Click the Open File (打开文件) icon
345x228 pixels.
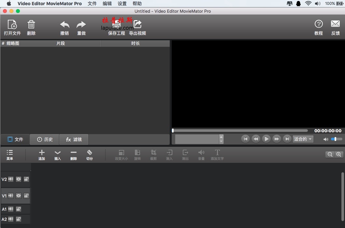[x=12, y=25]
